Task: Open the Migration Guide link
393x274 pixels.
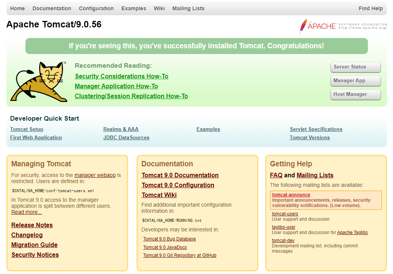Action: [x=34, y=245]
